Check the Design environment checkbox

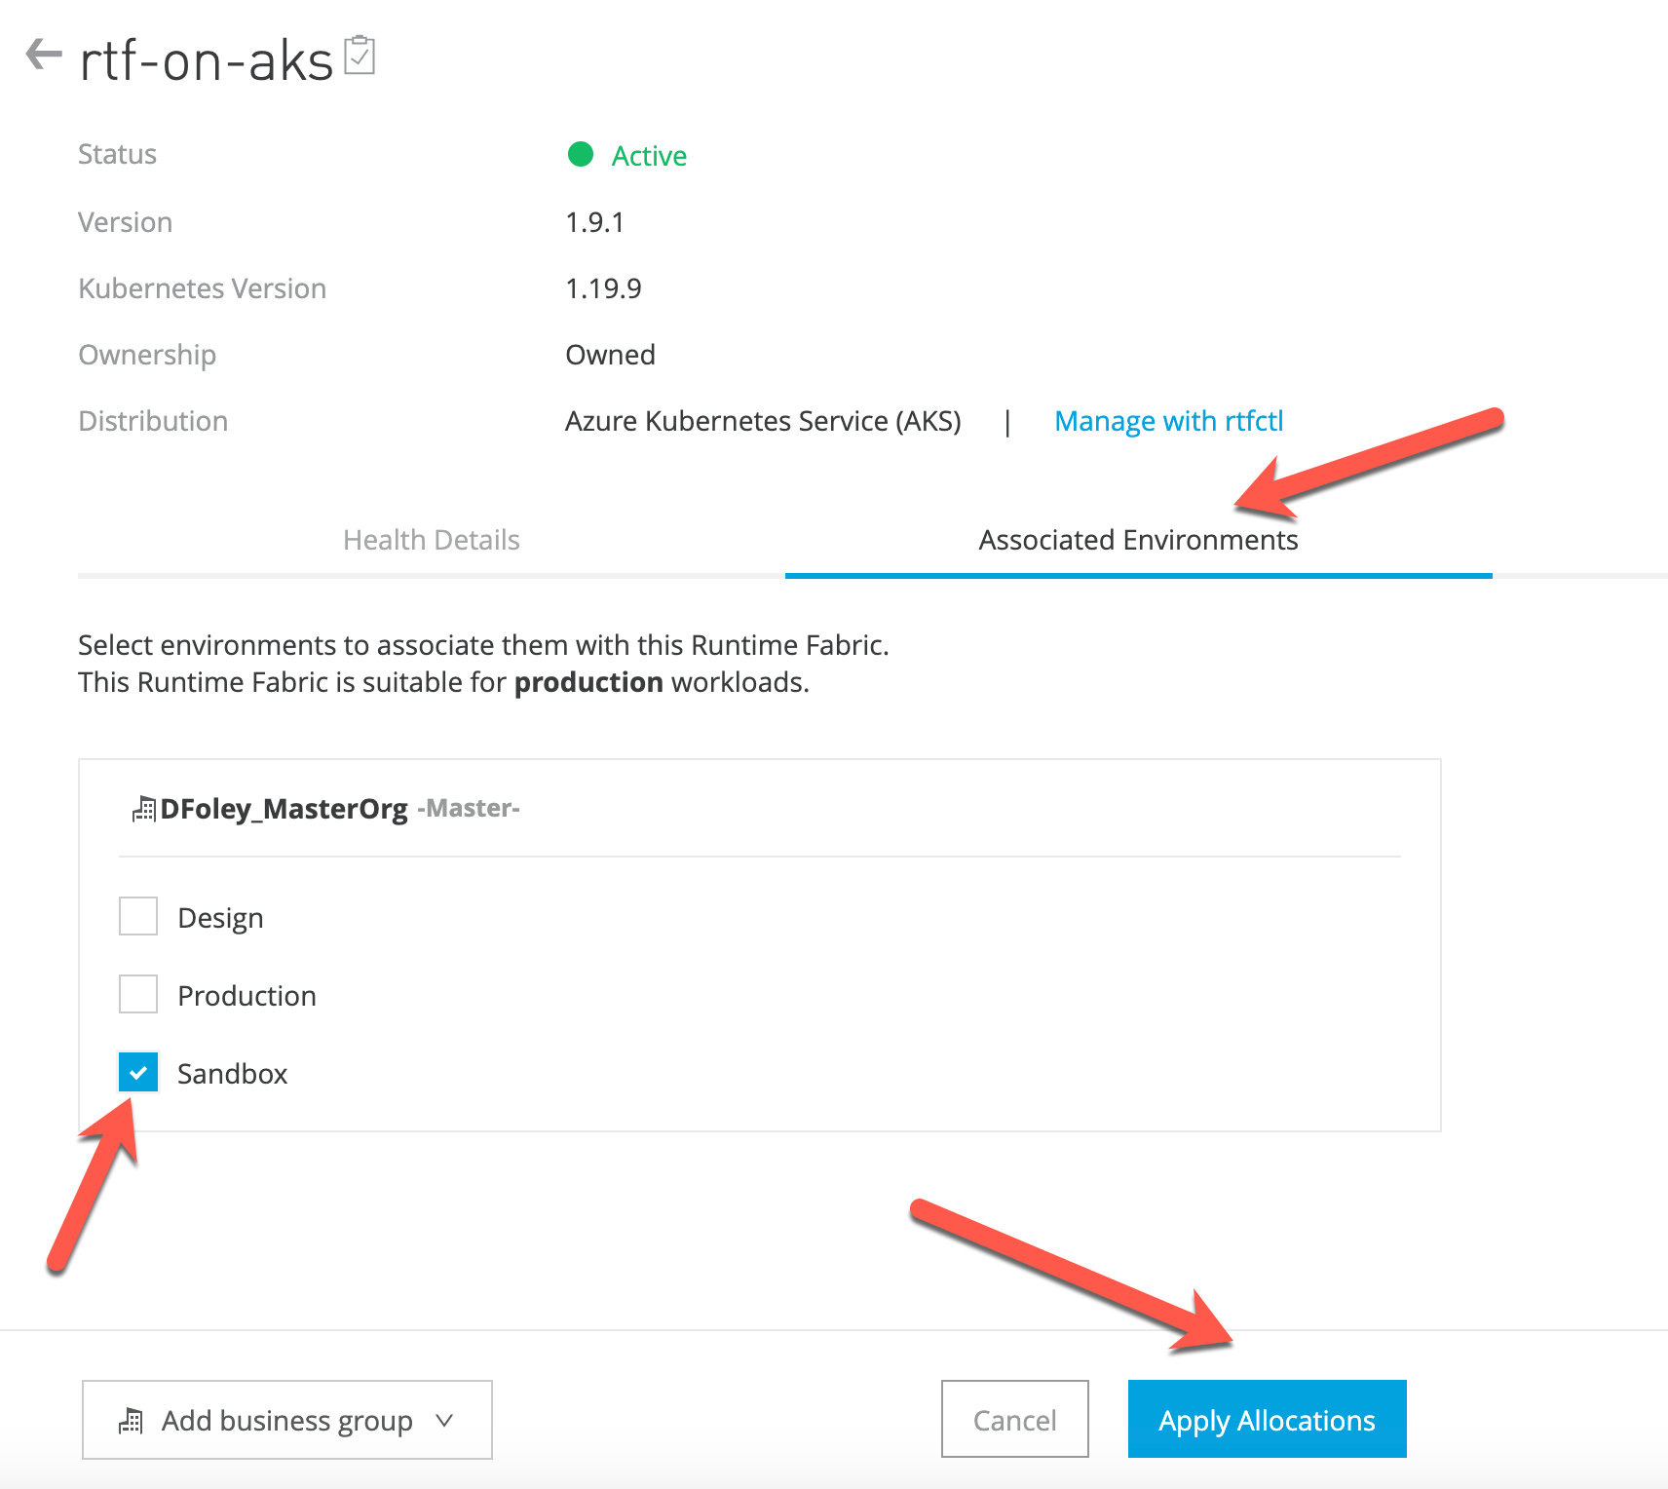(x=138, y=916)
